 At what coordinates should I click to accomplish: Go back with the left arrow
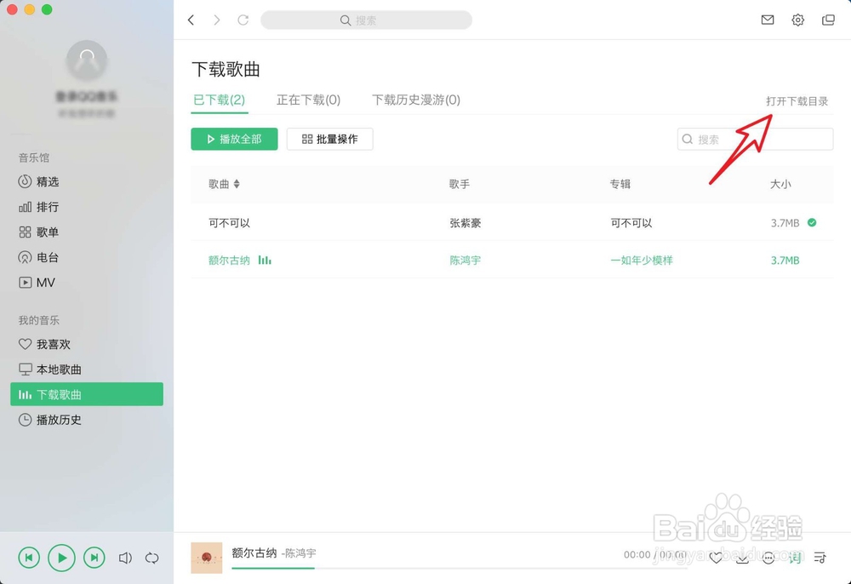(x=191, y=20)
